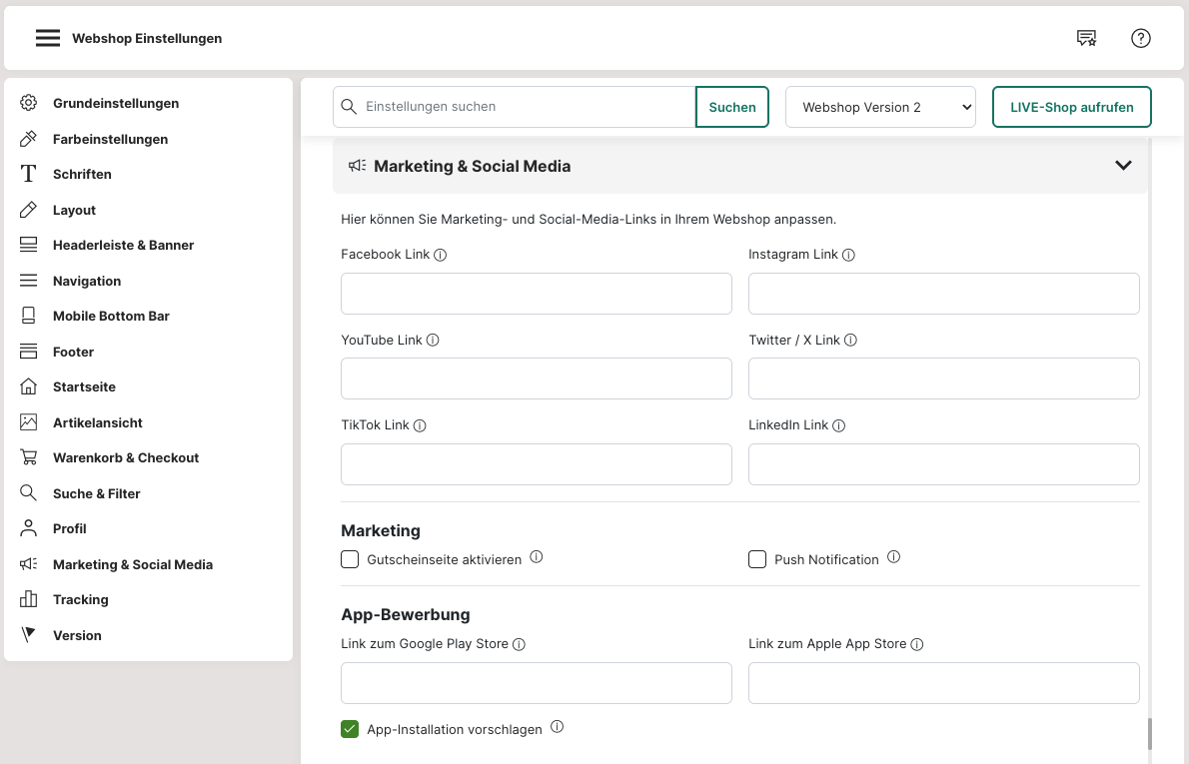Screen dimensions: 1189x764
Task: Click the vertical scrollbar thumb
Action: [x=1150, y=734]
